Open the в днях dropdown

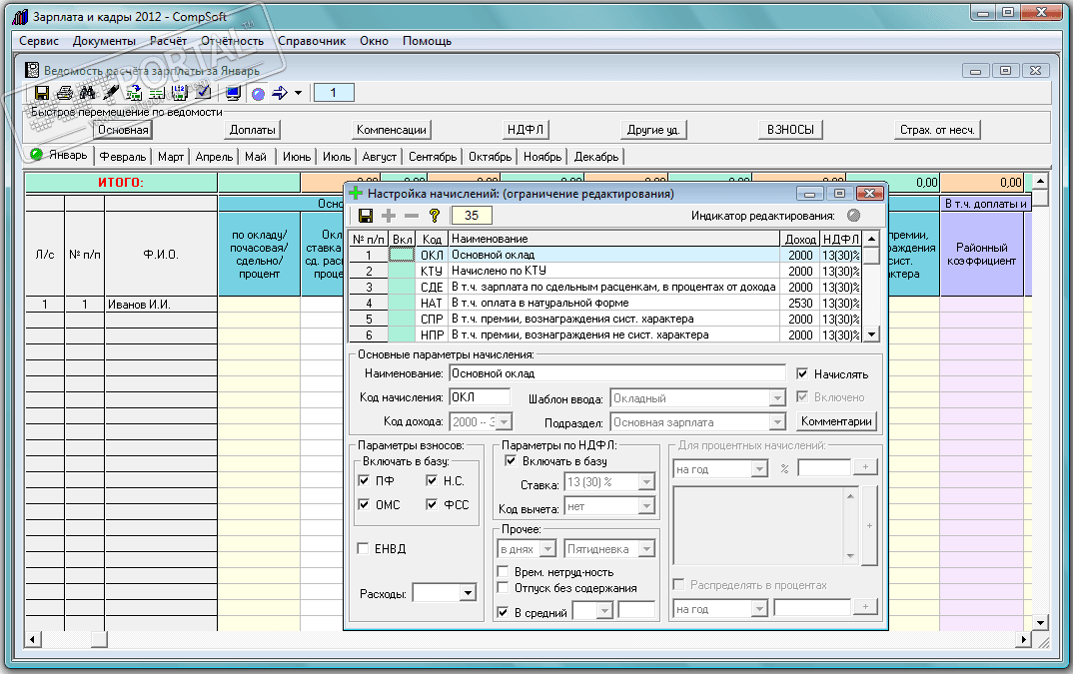(547, 549)
